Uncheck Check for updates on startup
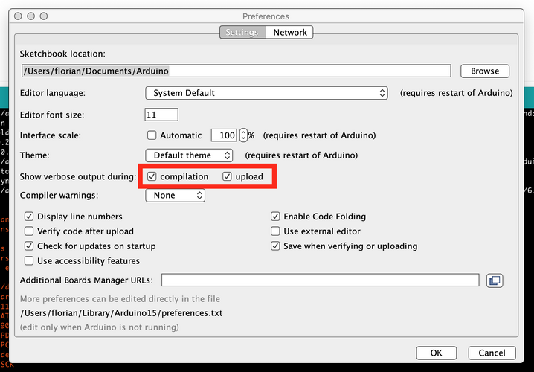Image resolution: width=534 pixels, height=372 pixels. [29, 246]
